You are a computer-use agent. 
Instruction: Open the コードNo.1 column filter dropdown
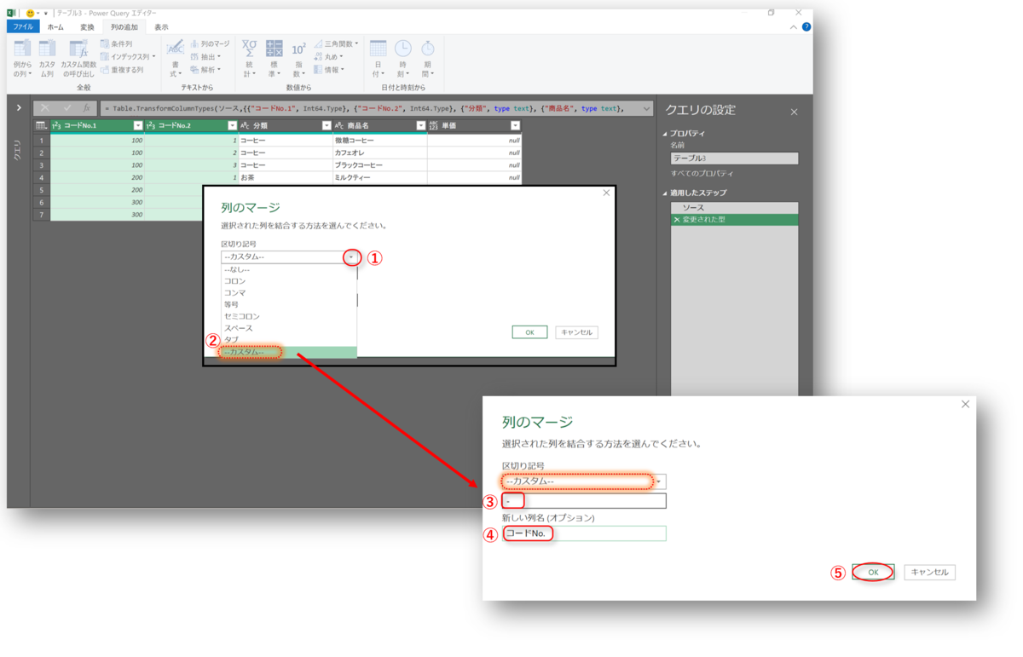click(138, 126)
